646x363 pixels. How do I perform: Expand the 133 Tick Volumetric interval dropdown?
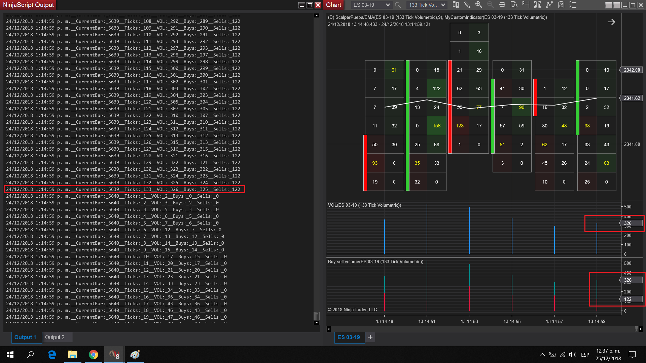click(443, 5)
